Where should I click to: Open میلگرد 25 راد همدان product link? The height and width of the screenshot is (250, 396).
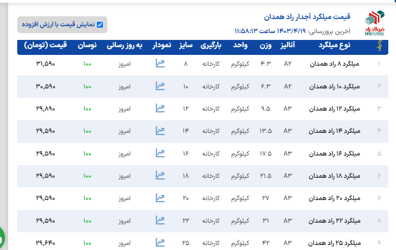tap(334, 243)
